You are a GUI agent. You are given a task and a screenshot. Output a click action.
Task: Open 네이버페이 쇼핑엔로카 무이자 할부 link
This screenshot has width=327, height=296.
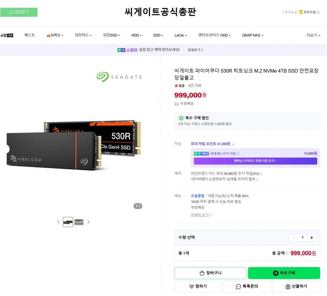(x=225, y=179)
